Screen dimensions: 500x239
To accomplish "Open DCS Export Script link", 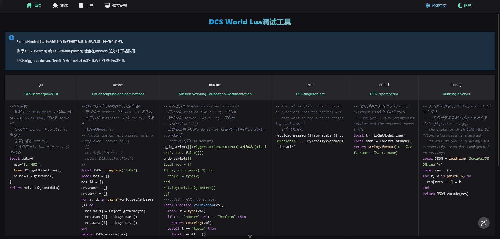I will (x=384, y=94).
